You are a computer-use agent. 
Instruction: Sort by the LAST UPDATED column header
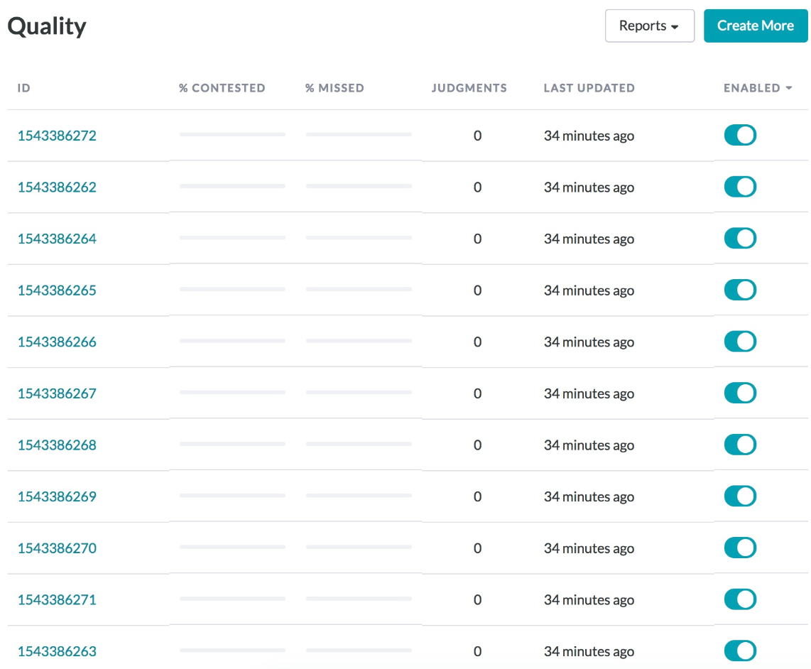click(589, 88)
